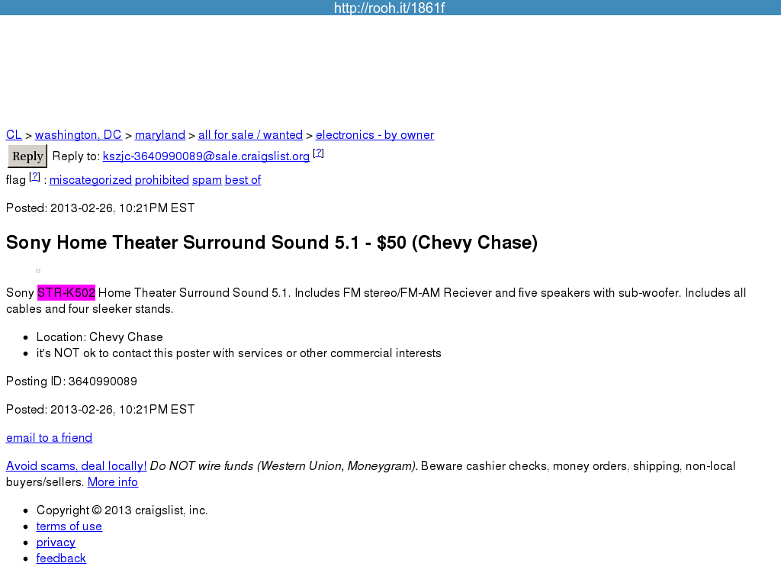Click More info about scams
781x586 pixels.
coord(113,482)
